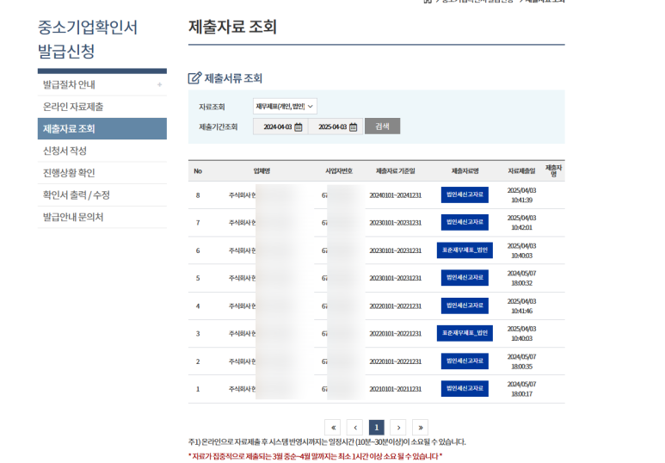Click the 사업자번호 column header

(x=339, y=171)
